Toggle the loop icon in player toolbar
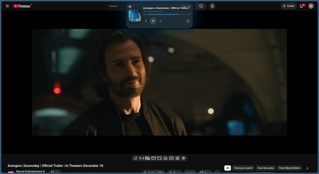 click(x=135, y=158)
